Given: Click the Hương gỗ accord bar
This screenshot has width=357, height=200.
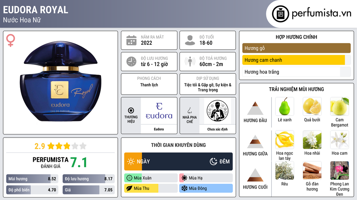Looking at the screenshot, I should (x=296, y=48).
